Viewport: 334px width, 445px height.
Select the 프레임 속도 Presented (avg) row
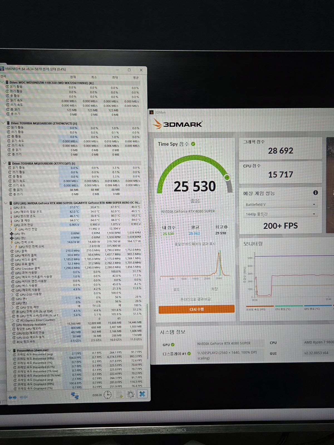coord(78,354)
